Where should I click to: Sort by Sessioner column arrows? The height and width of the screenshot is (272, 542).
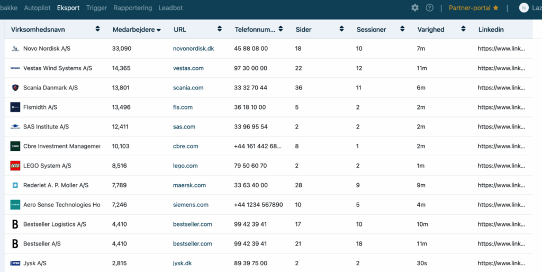402,29
